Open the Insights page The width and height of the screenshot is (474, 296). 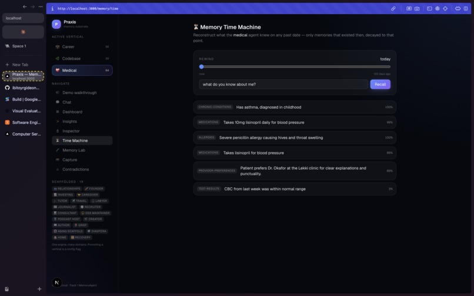pos(82,122)
